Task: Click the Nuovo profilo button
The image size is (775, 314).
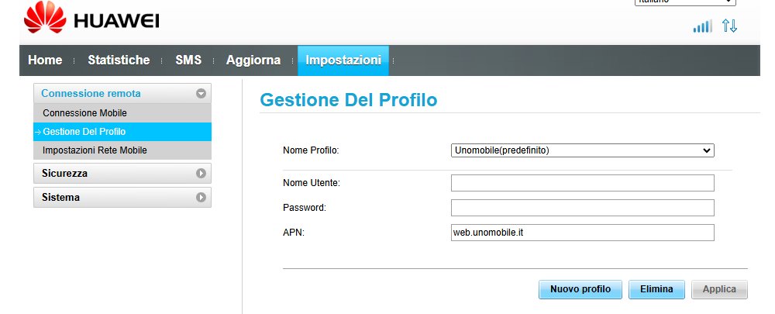Action: [x=580, y=289]
